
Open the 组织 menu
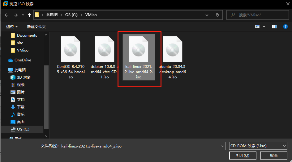(12, 27)
